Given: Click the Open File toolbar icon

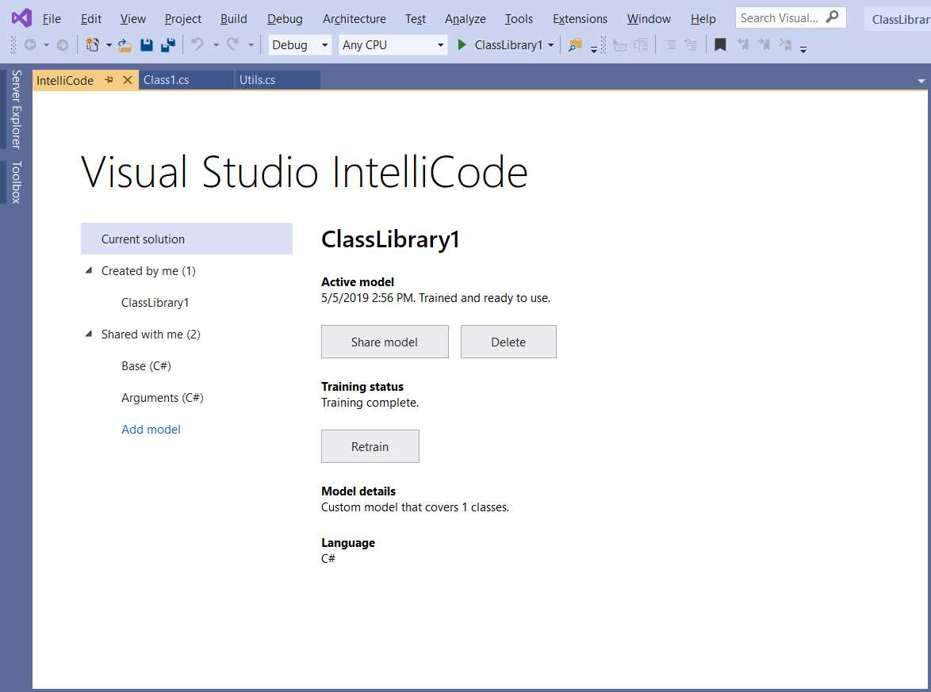Looking at the screenshot, I should (125, 45).
